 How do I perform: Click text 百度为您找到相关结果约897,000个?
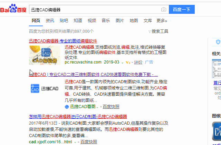61,31
